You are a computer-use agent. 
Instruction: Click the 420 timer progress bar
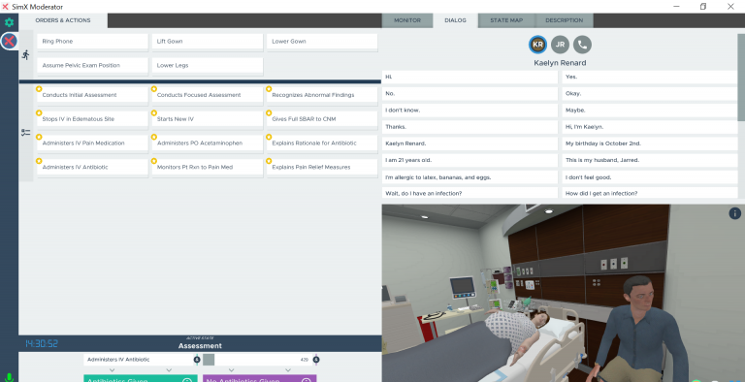pos(257,360)
